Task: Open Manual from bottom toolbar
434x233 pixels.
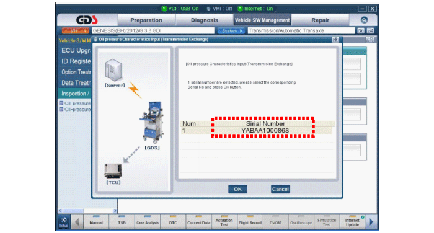Action: click(x=96, y=222)
